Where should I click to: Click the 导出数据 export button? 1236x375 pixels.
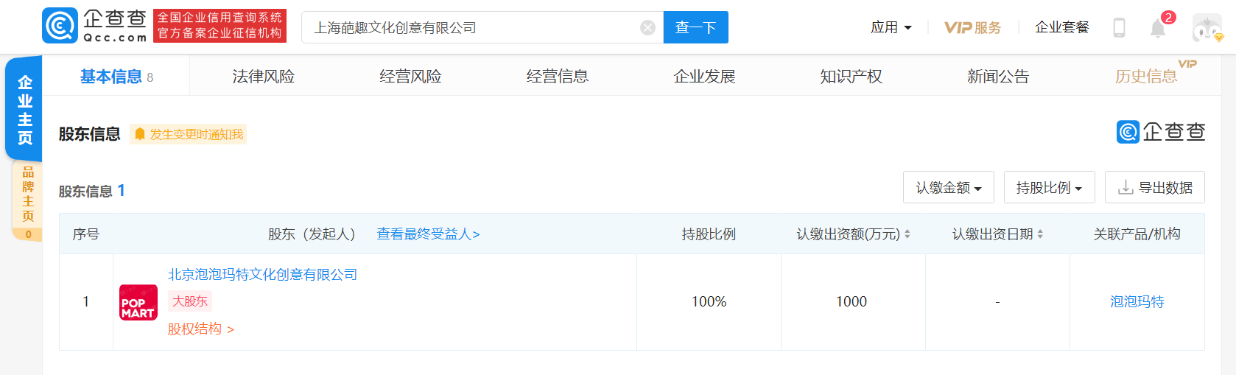click(1154, 187)
